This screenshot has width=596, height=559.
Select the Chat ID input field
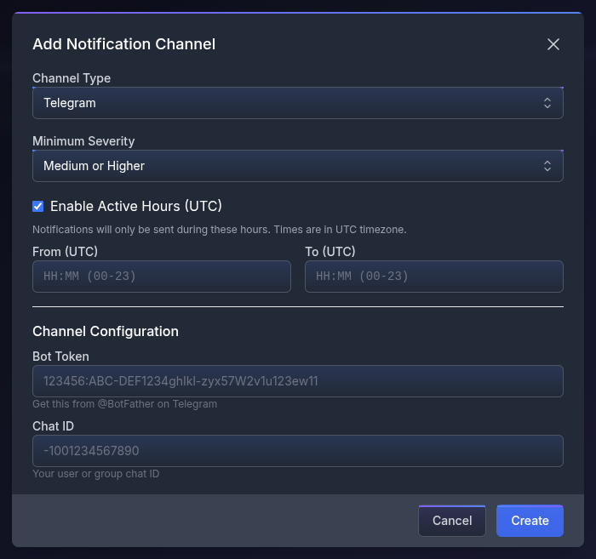tap(298, 451)
